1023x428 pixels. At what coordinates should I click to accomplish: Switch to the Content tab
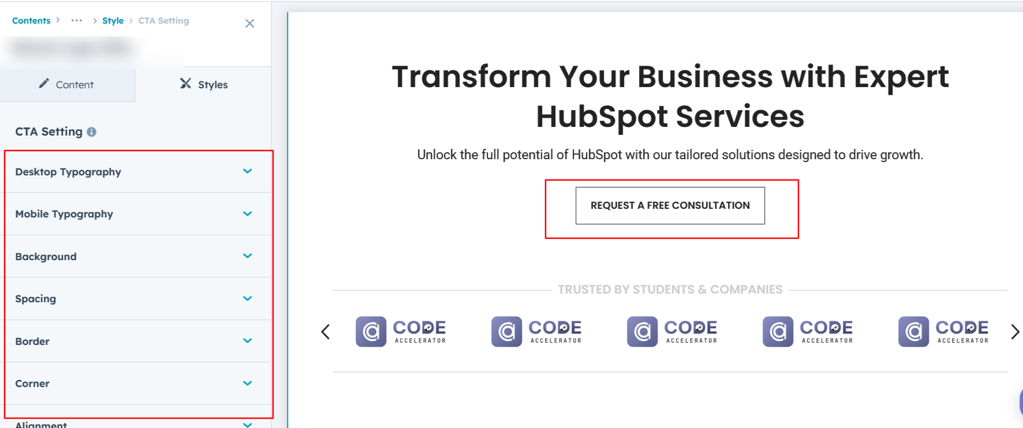click(67, 85)
